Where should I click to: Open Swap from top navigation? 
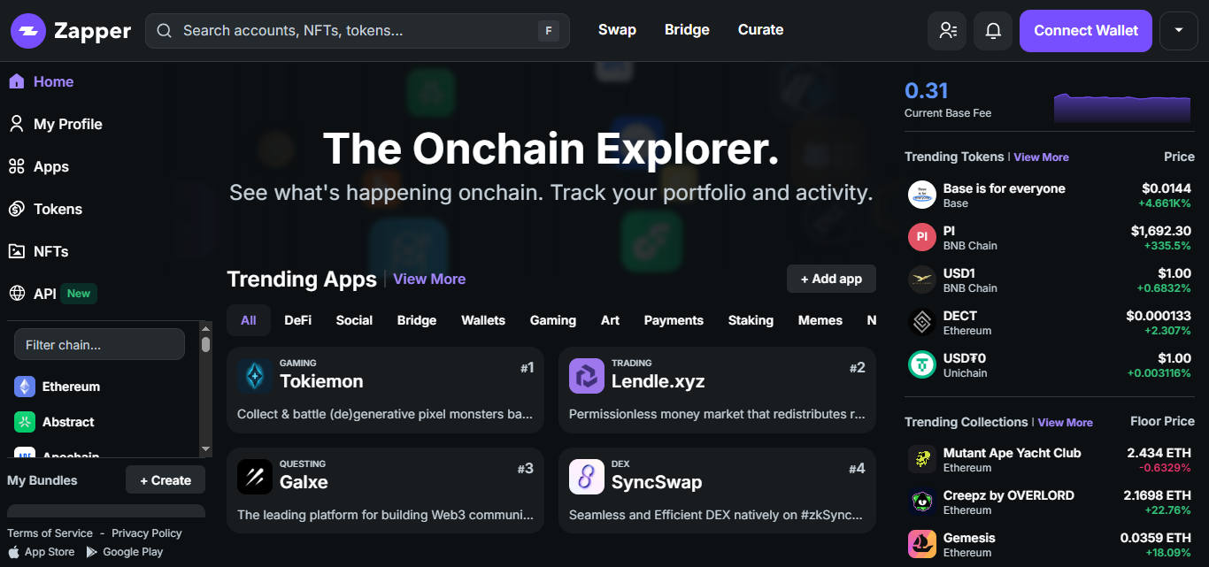pyautogui.click(x=617, y=30)
